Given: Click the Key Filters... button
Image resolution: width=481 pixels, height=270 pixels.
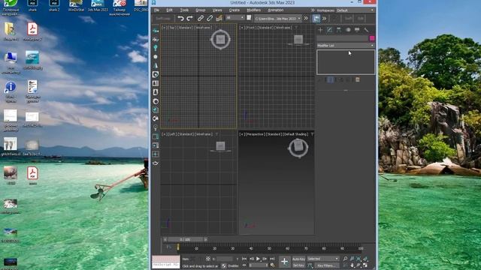Looking at the screenshot, I should tap(326, 265).
